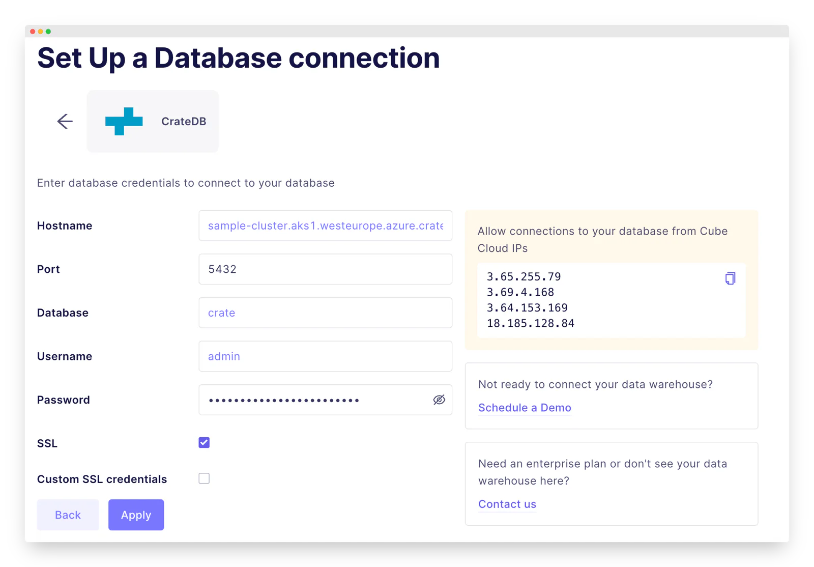Click IP address 3.69.4.168
The width and height of the screenshot is (814, 567).
point(520,292)
